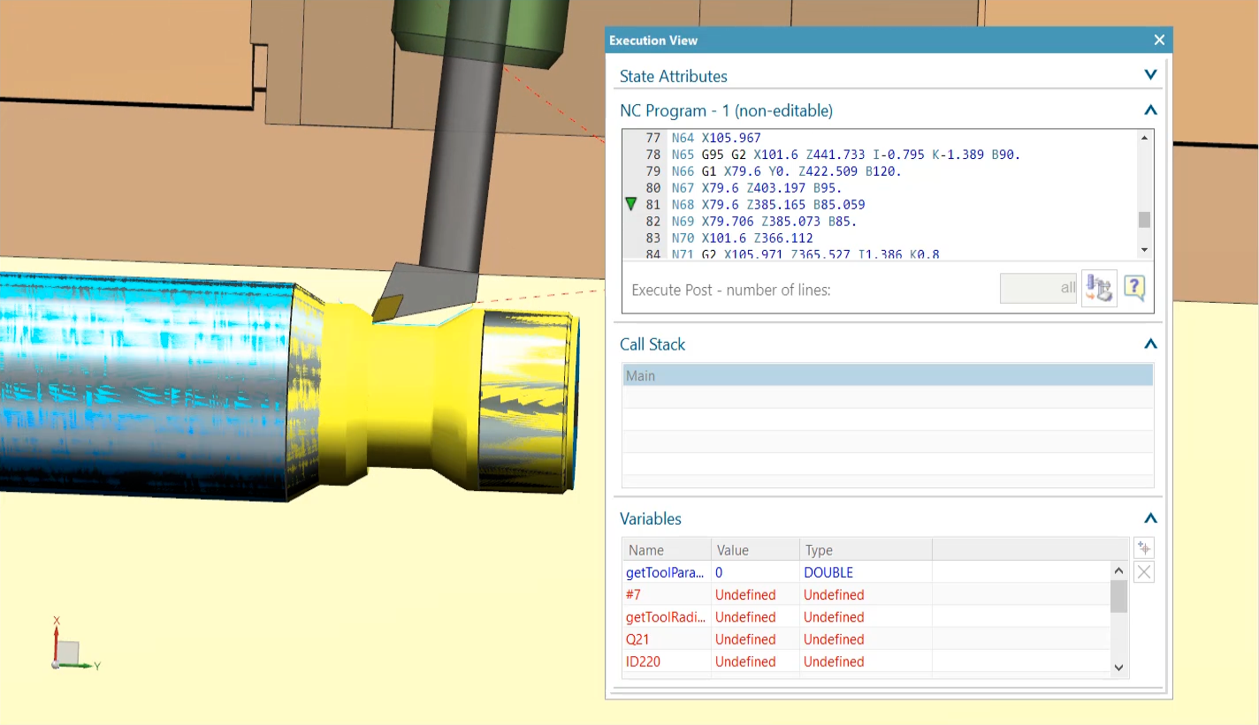Click the number of lines input field
Image resolution: width=1259 pixels, height=725 pixels.
click(1038, 288)
